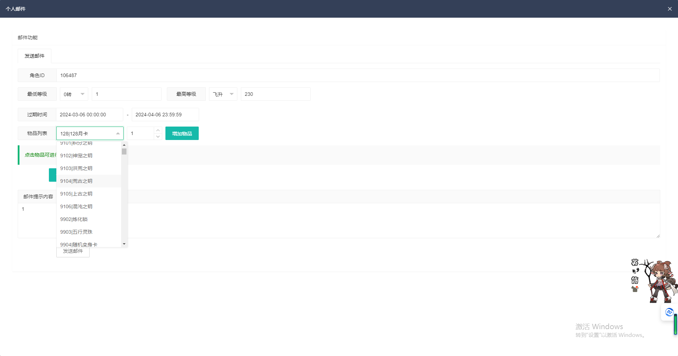The image size is (678, 356).
Task: Click the 角色ID input field
Action: tap(358, 75)
